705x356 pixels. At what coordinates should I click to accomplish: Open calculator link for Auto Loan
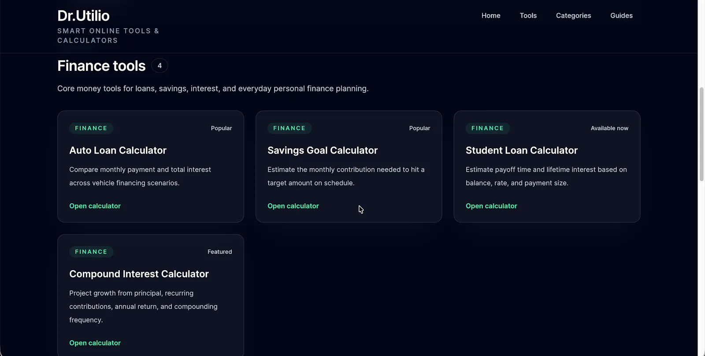coord(95,206)
